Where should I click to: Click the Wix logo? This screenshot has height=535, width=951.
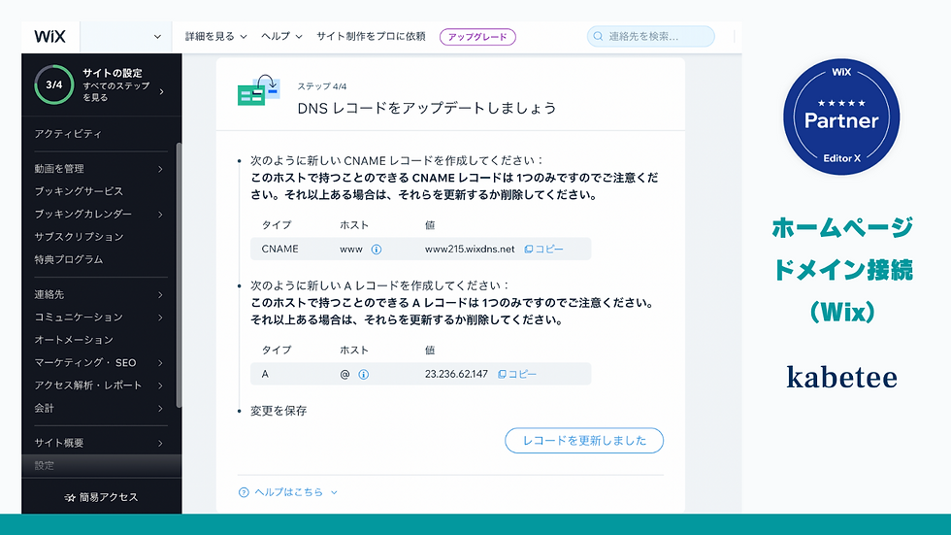pos(49,36)
